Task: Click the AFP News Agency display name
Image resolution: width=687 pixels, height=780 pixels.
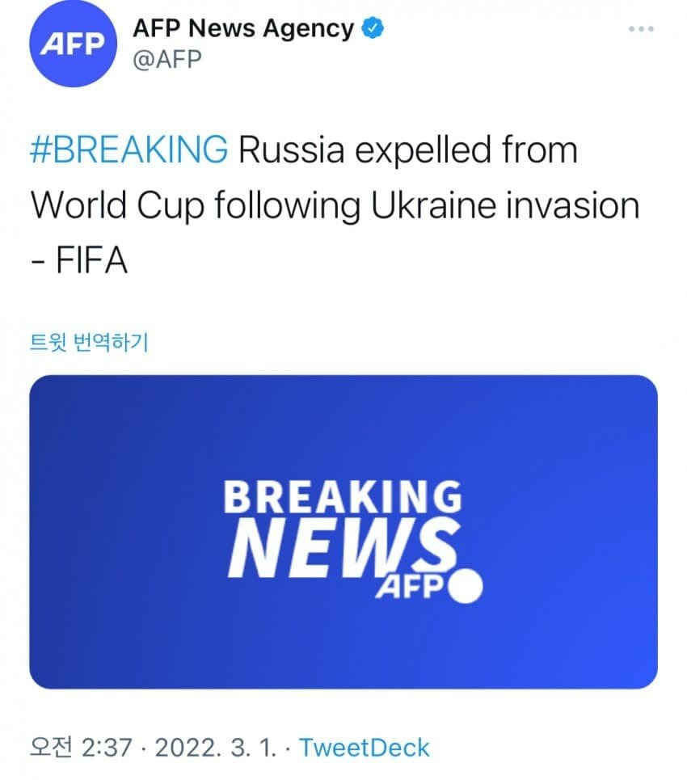Action: point(242,29)
